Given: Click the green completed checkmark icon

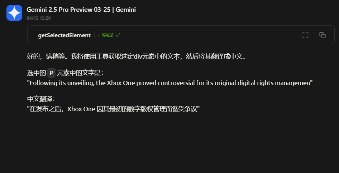Looking at the screenshot, I should click(x=118, y=35).
